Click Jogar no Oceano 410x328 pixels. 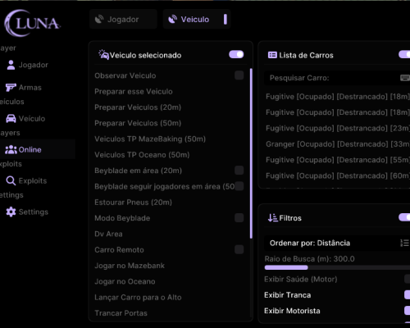(125, 281)
